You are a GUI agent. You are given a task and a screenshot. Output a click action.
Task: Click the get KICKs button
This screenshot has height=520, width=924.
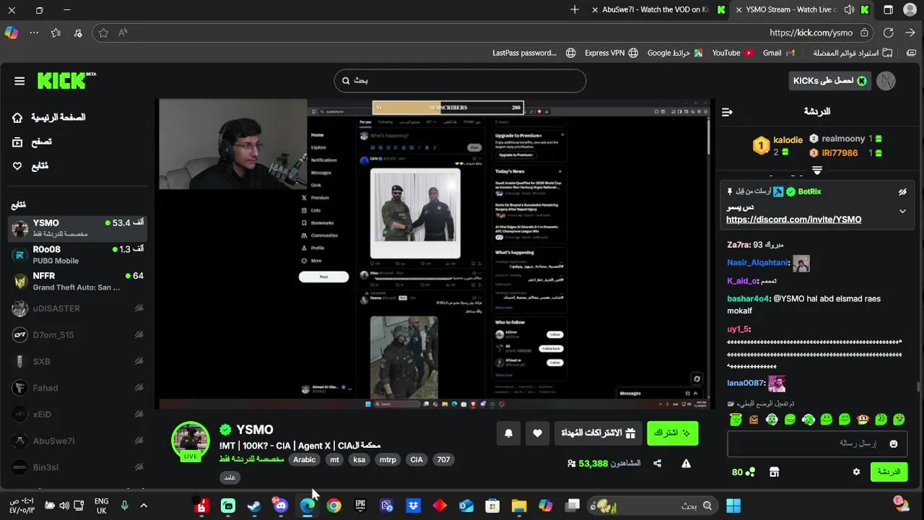(829, 81)
